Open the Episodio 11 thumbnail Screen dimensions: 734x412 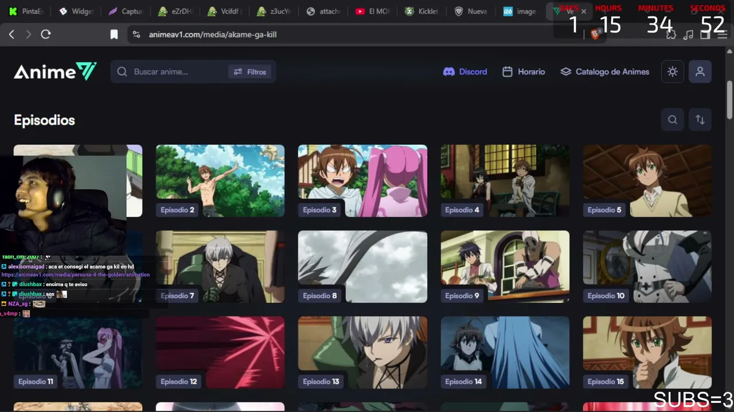(x=78, y=352)
